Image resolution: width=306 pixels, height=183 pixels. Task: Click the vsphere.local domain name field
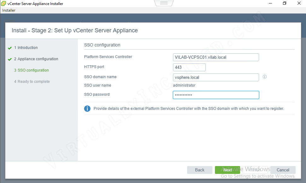click(216, 77)
